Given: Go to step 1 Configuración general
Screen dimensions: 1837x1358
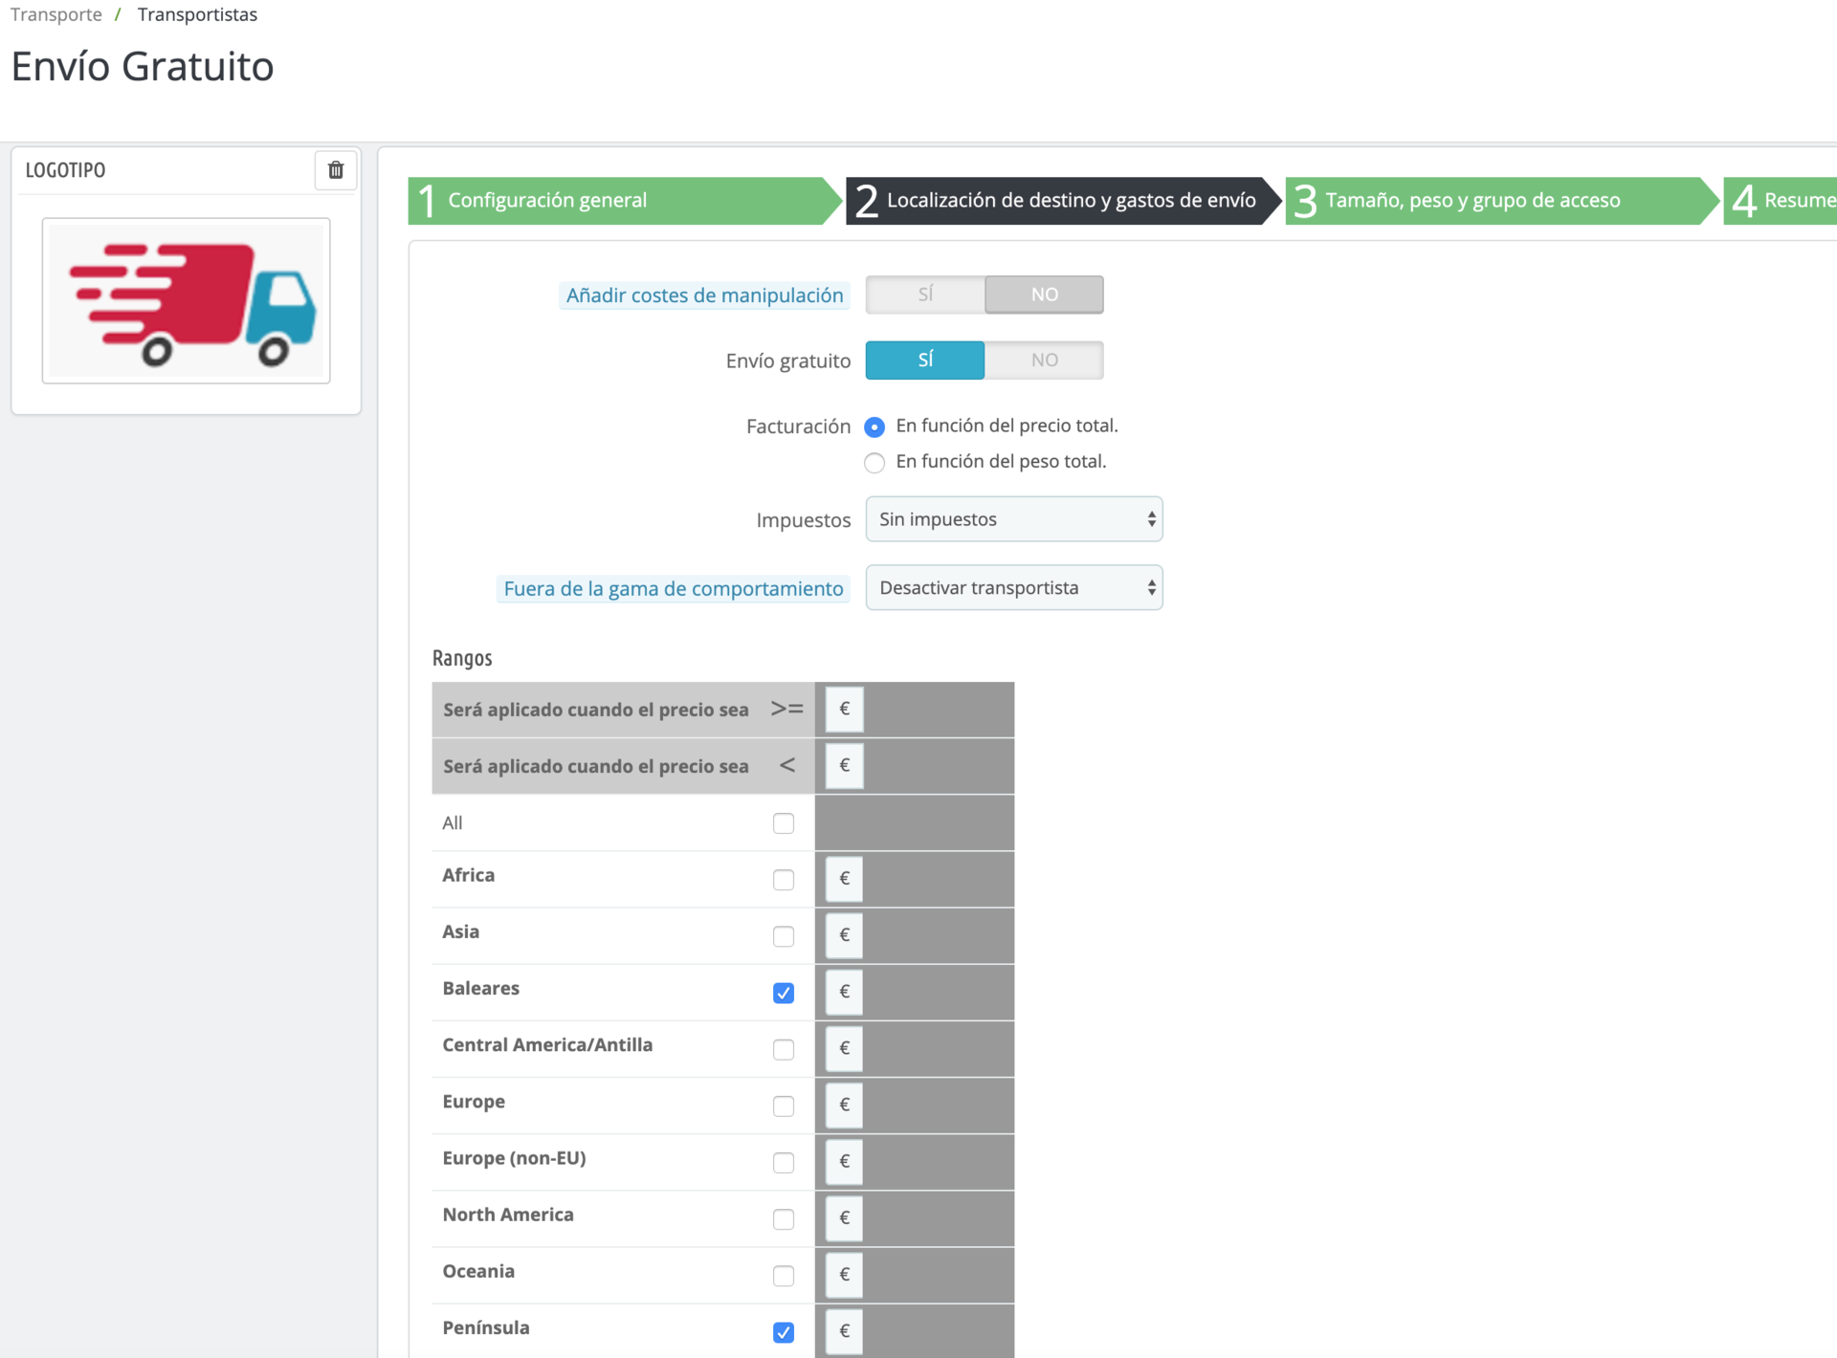Looking at the screenshot, I should pyautogui.click(x=622, y=201).
